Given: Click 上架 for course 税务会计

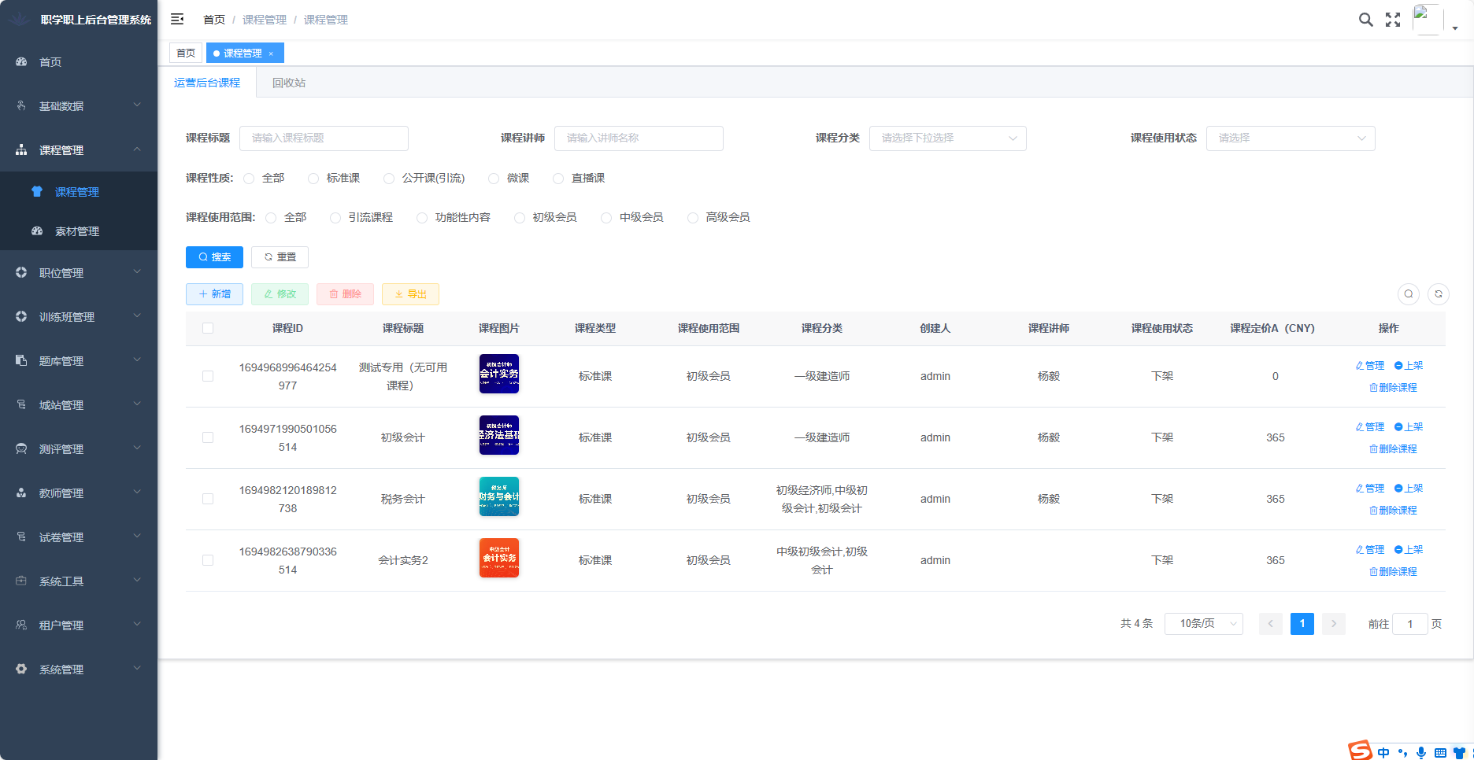Looking at the screenshot, I should pyautogui.click(x=1409, y=489).
